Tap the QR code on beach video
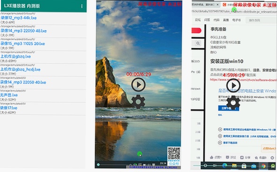This screenshot has height=172, width=277. coord(174,153)
